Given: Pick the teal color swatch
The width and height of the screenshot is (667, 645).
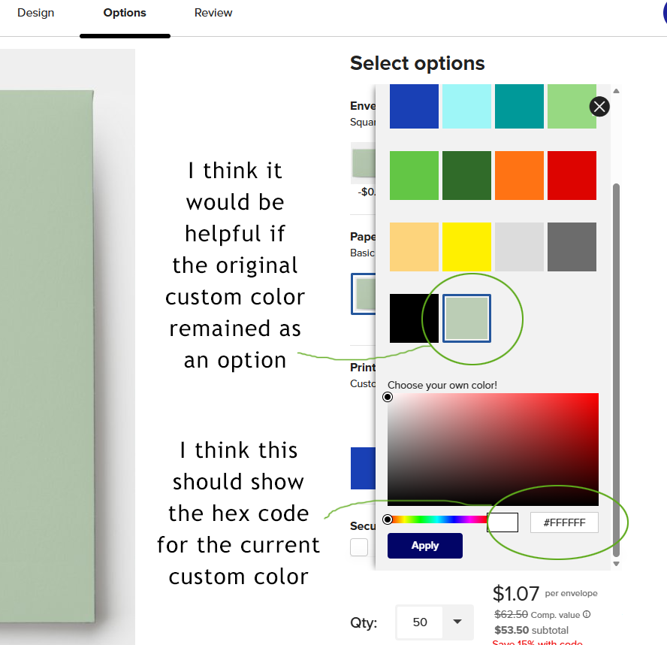Looking at the screenshot, I should (519, 106).
